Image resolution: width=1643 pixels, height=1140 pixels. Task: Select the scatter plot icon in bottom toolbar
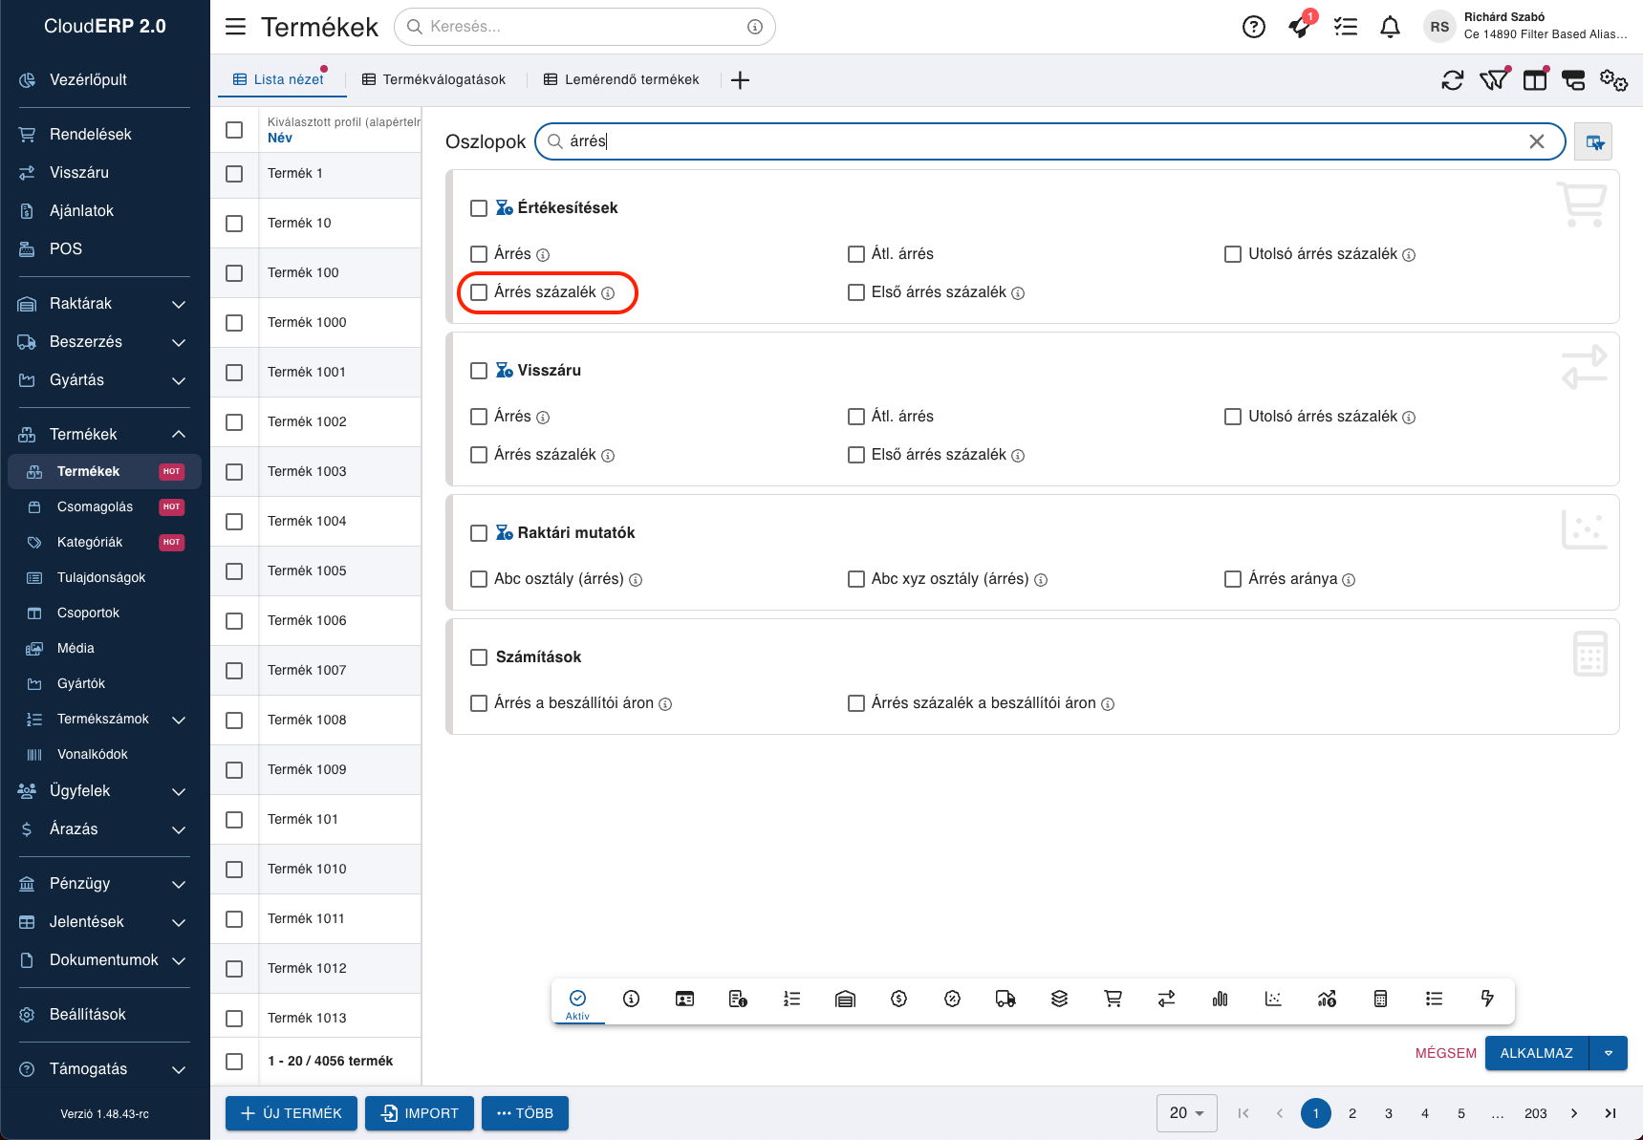point(1273,999)
